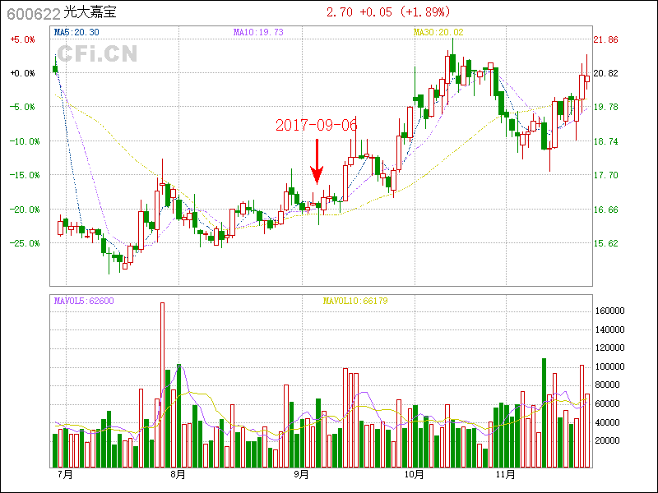Click the CFi.CN watermark logo
This screenshot has width=658, height=493.
coord(97,54)
